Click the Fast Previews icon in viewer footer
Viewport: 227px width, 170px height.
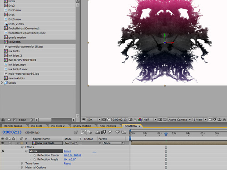click(x=215, y=120)
